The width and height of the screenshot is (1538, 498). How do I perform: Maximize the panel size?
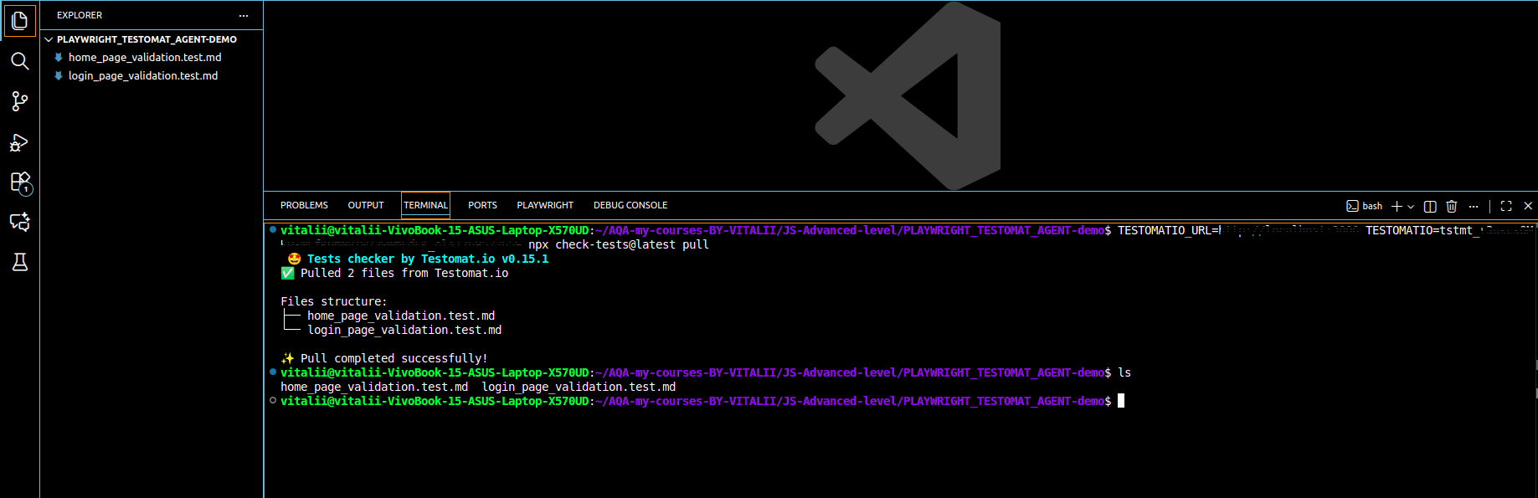tap(1506, 206)
